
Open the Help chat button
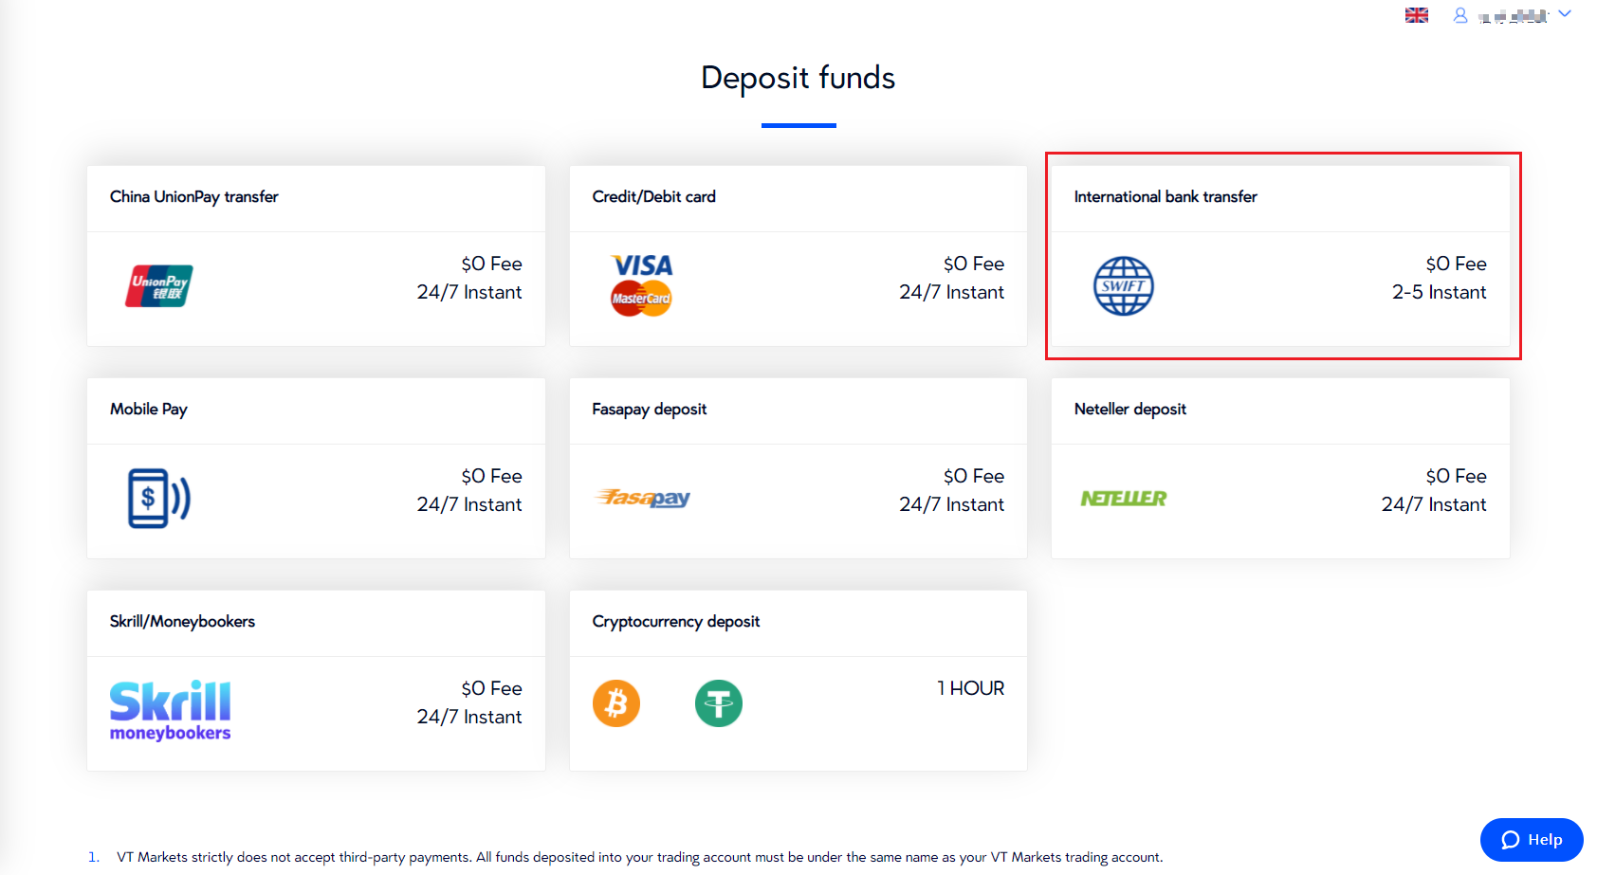1532,840
